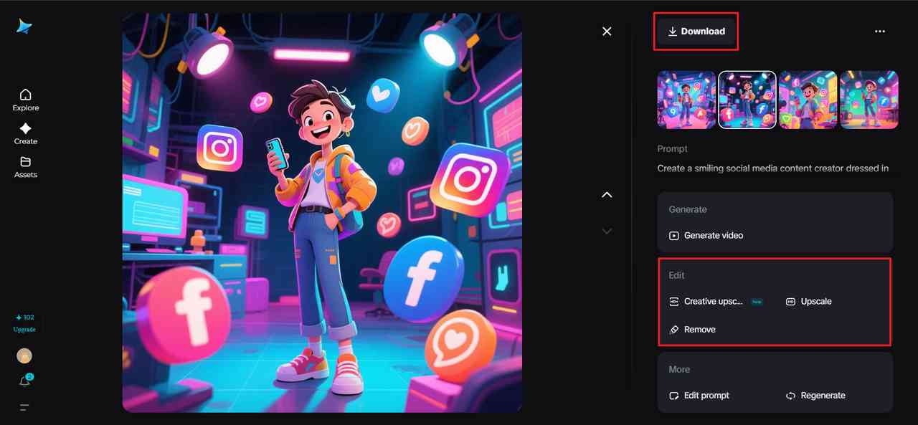Image resolution: width=918 pixels, height=425 pixels.
Task: Click the prompt text to expand it
Action: pos(773,168)
